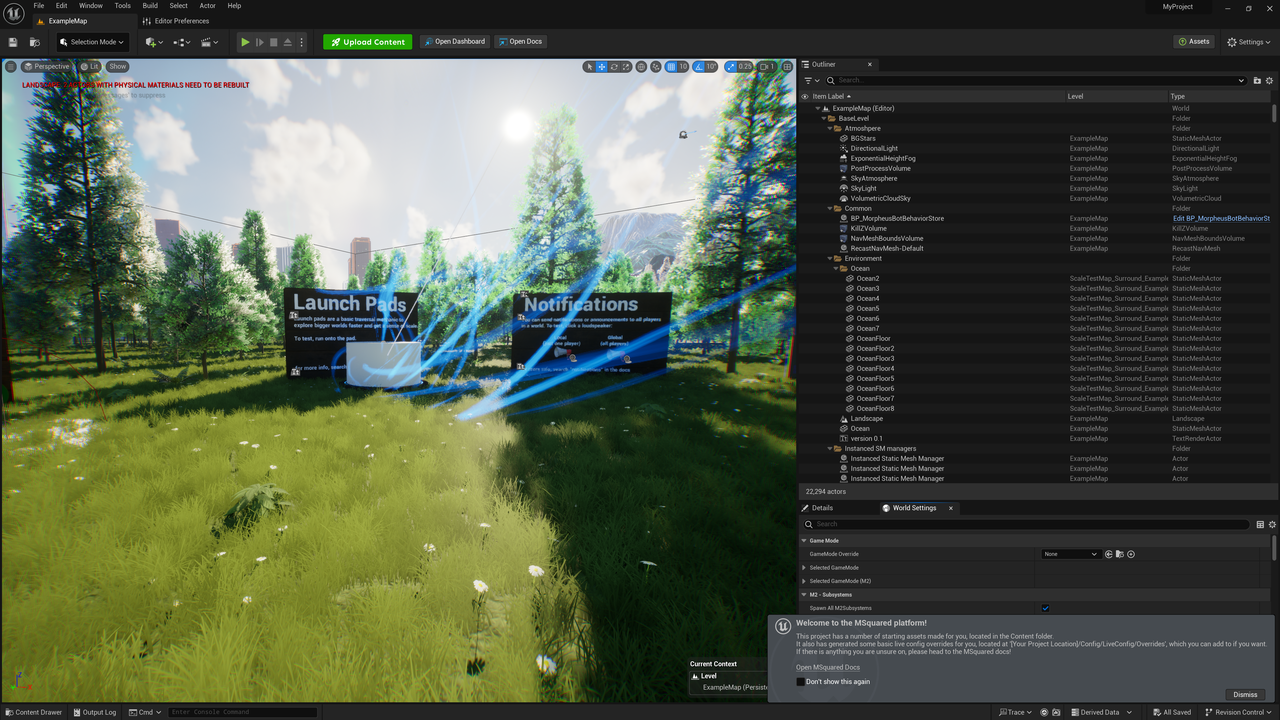Viewport: 1280px width, 720px height.
Task: Click the Upload Content button
Action: [367, 42]
